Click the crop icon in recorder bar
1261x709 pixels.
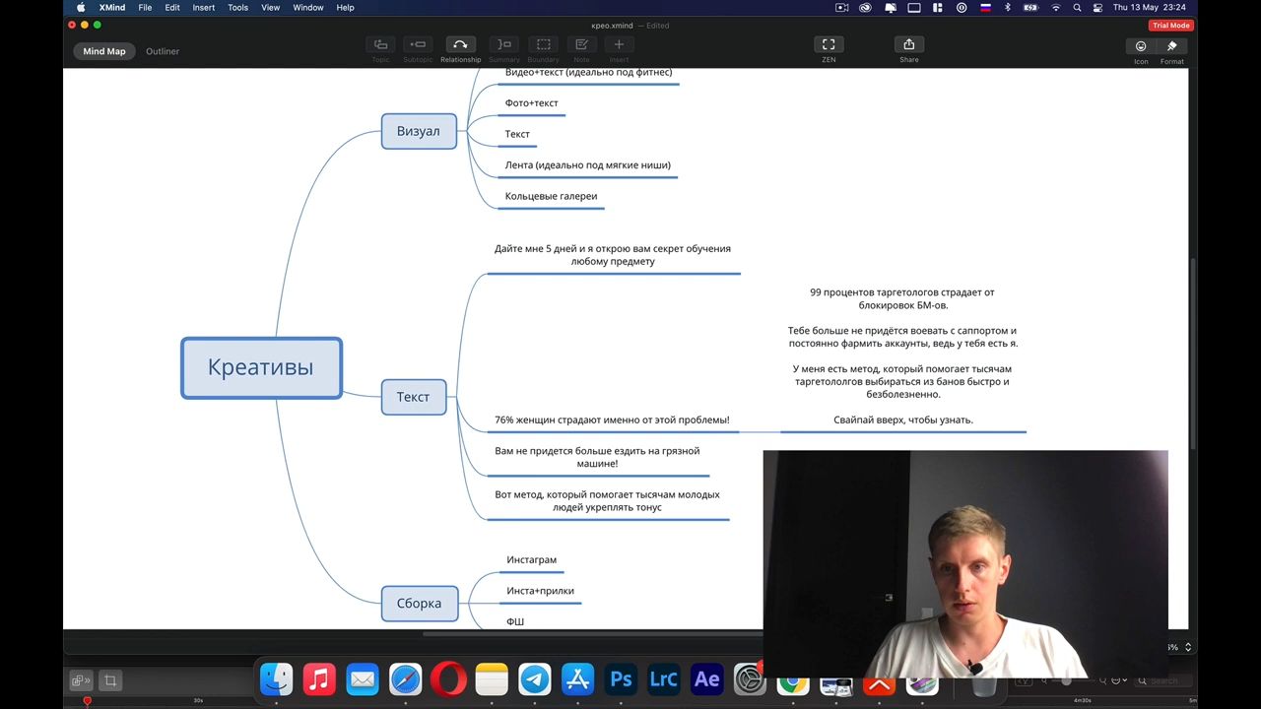[110, 680]
